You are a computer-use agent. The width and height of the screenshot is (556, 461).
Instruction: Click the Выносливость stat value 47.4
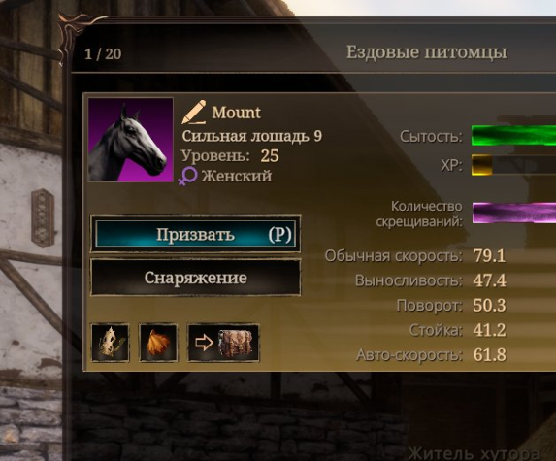(x=490, y=280)
